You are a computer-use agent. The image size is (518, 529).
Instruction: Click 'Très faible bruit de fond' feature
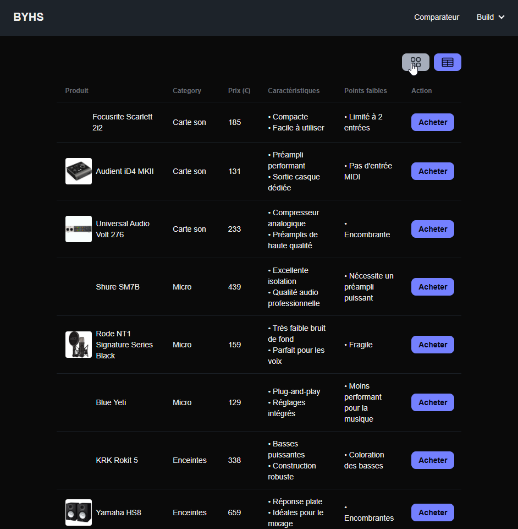[296, 334]
